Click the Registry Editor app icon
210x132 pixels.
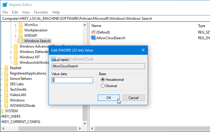tap(4, 4)
